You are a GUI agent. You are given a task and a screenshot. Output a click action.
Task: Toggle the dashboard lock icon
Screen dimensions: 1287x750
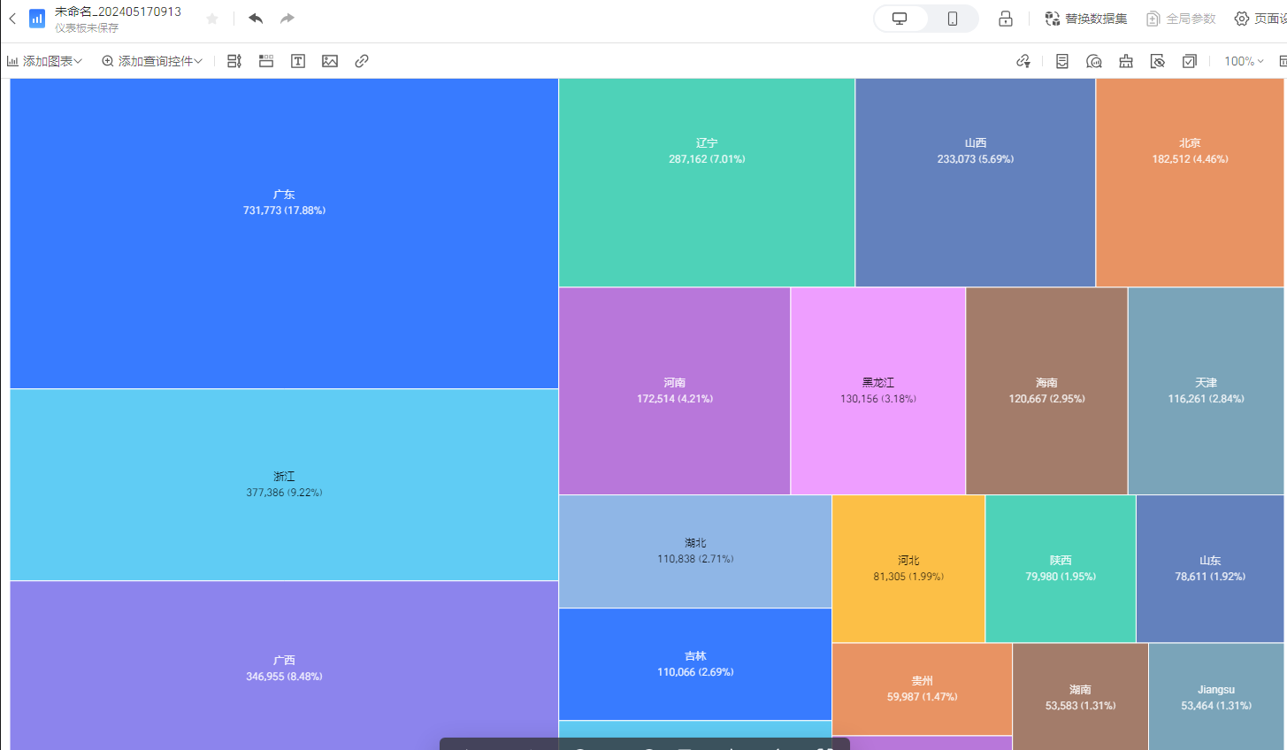point(1006,19)
